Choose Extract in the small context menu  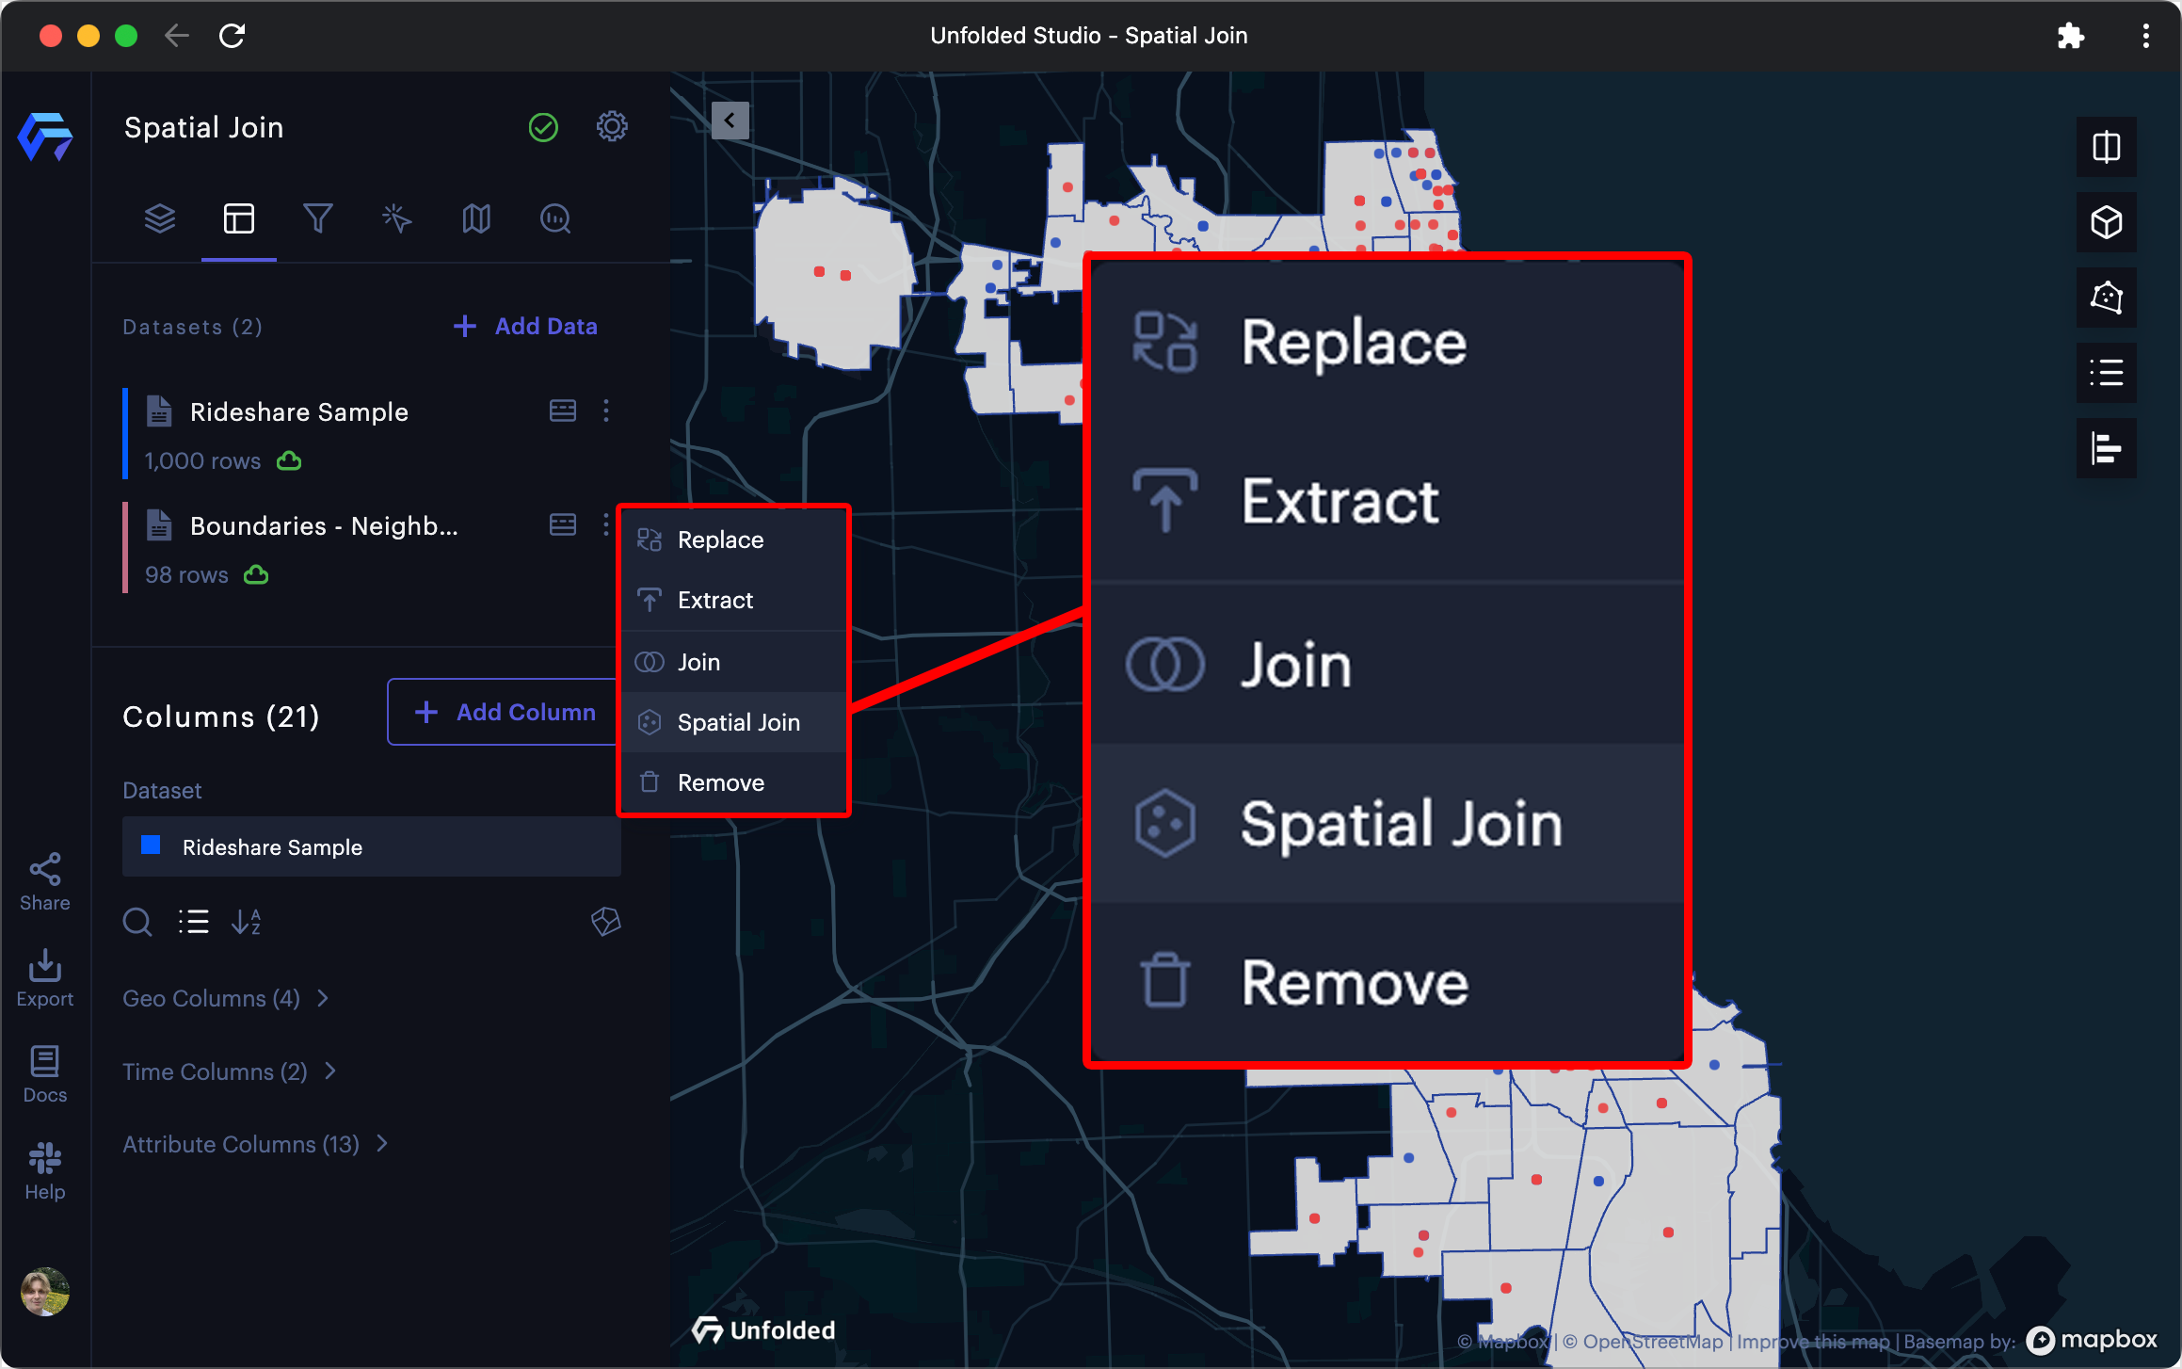(x=734, y=600)
